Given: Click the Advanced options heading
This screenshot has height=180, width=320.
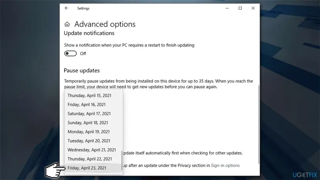Looking at the screenshot, I should pos(105,24).
